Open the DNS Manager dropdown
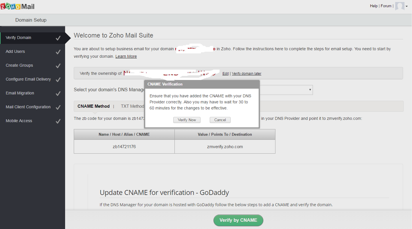The height and width of the screenshot is (229, 412). click(286, 90)
